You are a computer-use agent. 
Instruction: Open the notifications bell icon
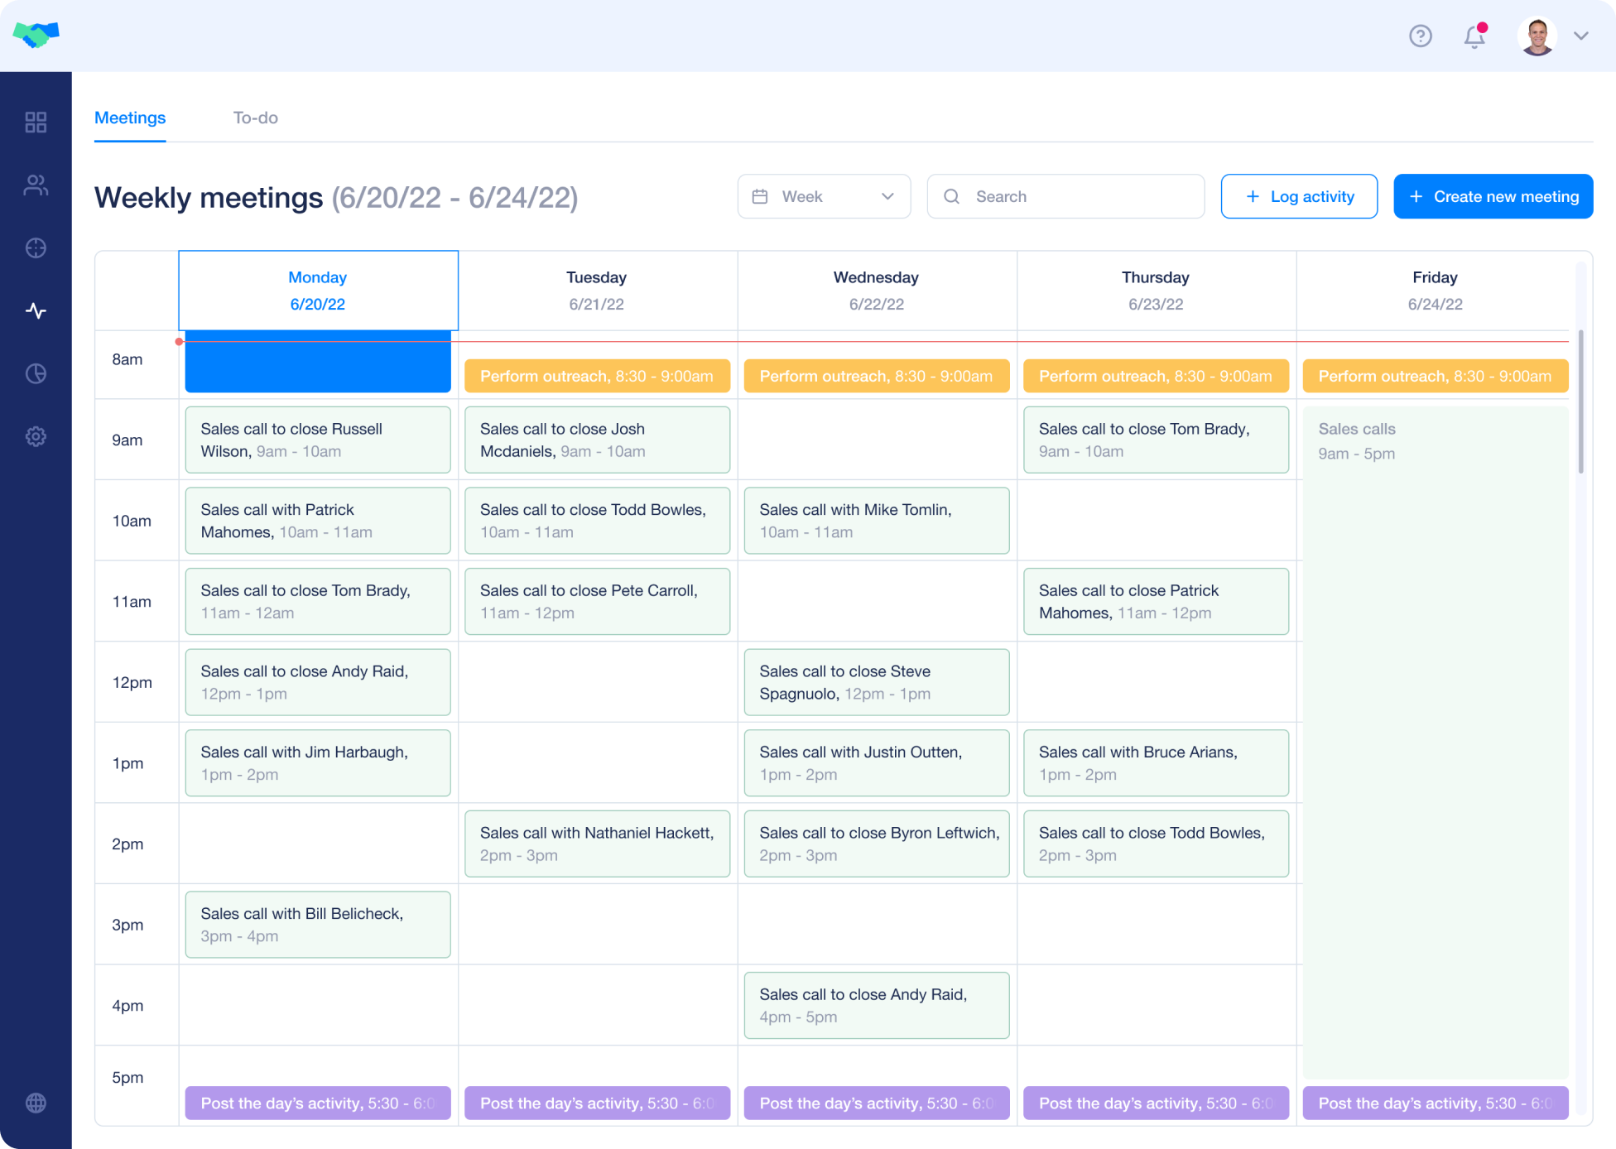point(1474,36)
